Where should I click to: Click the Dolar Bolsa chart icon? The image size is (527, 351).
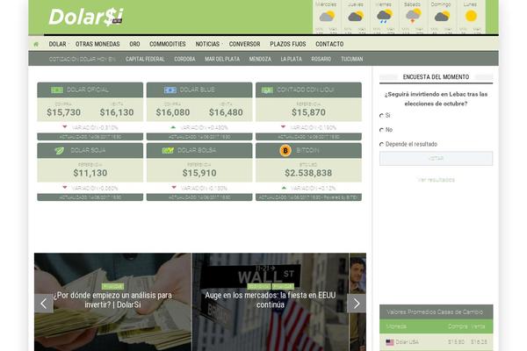(x=168, y=150)
